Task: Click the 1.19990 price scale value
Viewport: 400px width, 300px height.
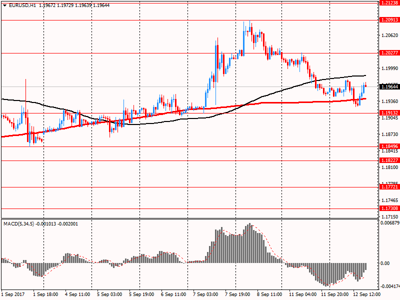Action: click(x=389, y=68)
